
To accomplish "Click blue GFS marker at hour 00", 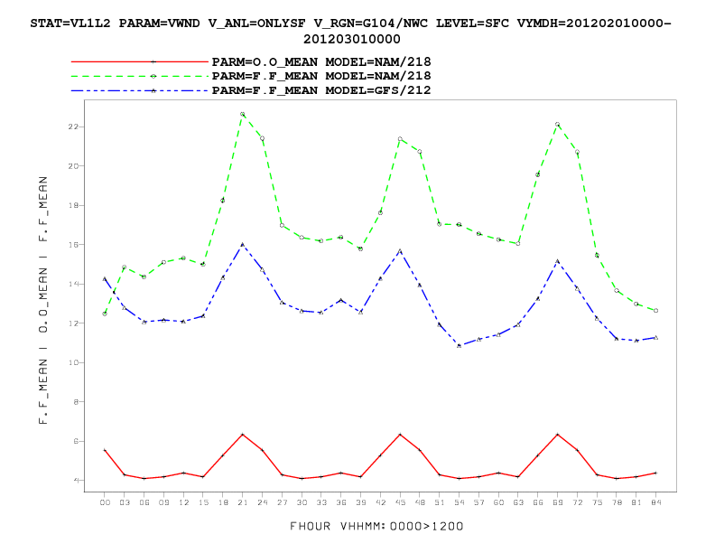I will pos(105,278).
